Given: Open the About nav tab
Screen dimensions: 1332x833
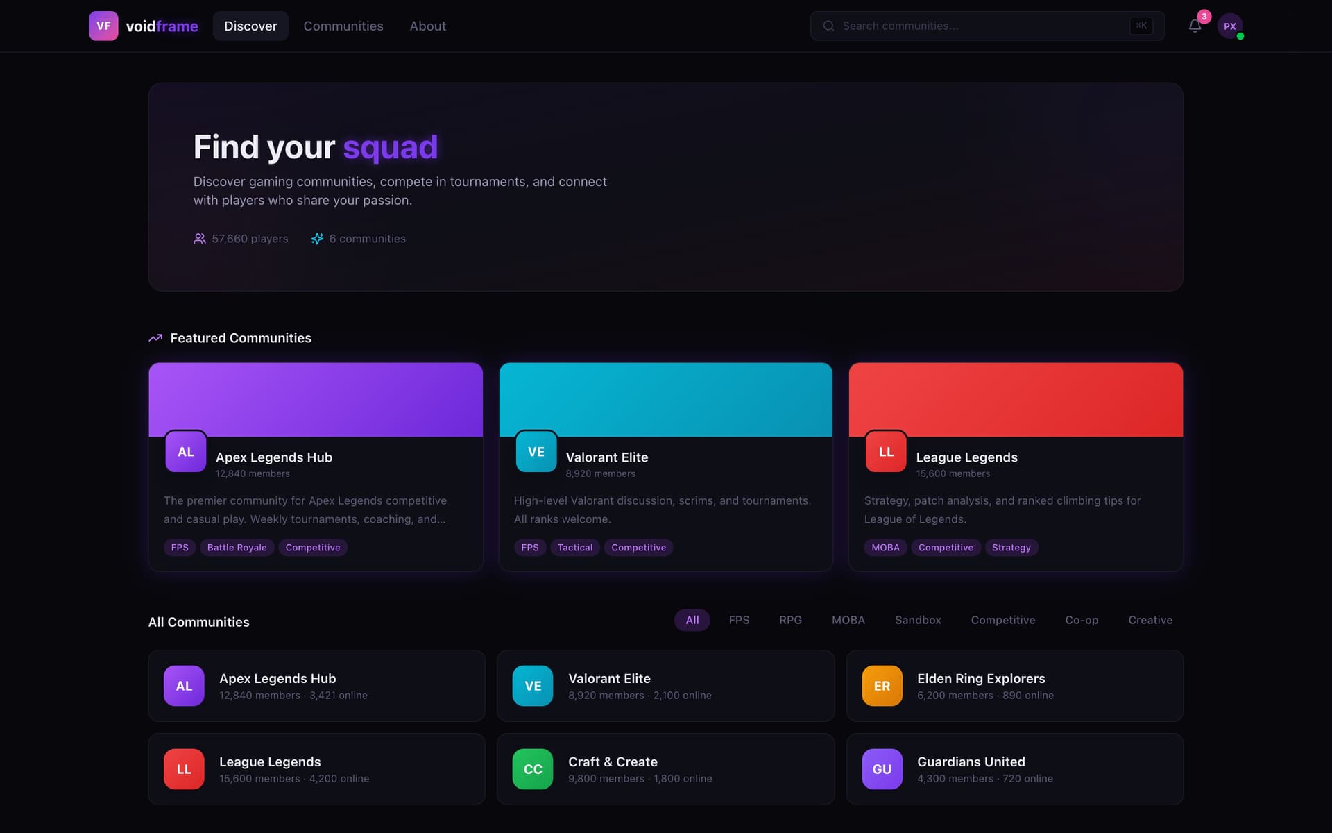Looking at the screenshot, I should [x=428, y=26].
